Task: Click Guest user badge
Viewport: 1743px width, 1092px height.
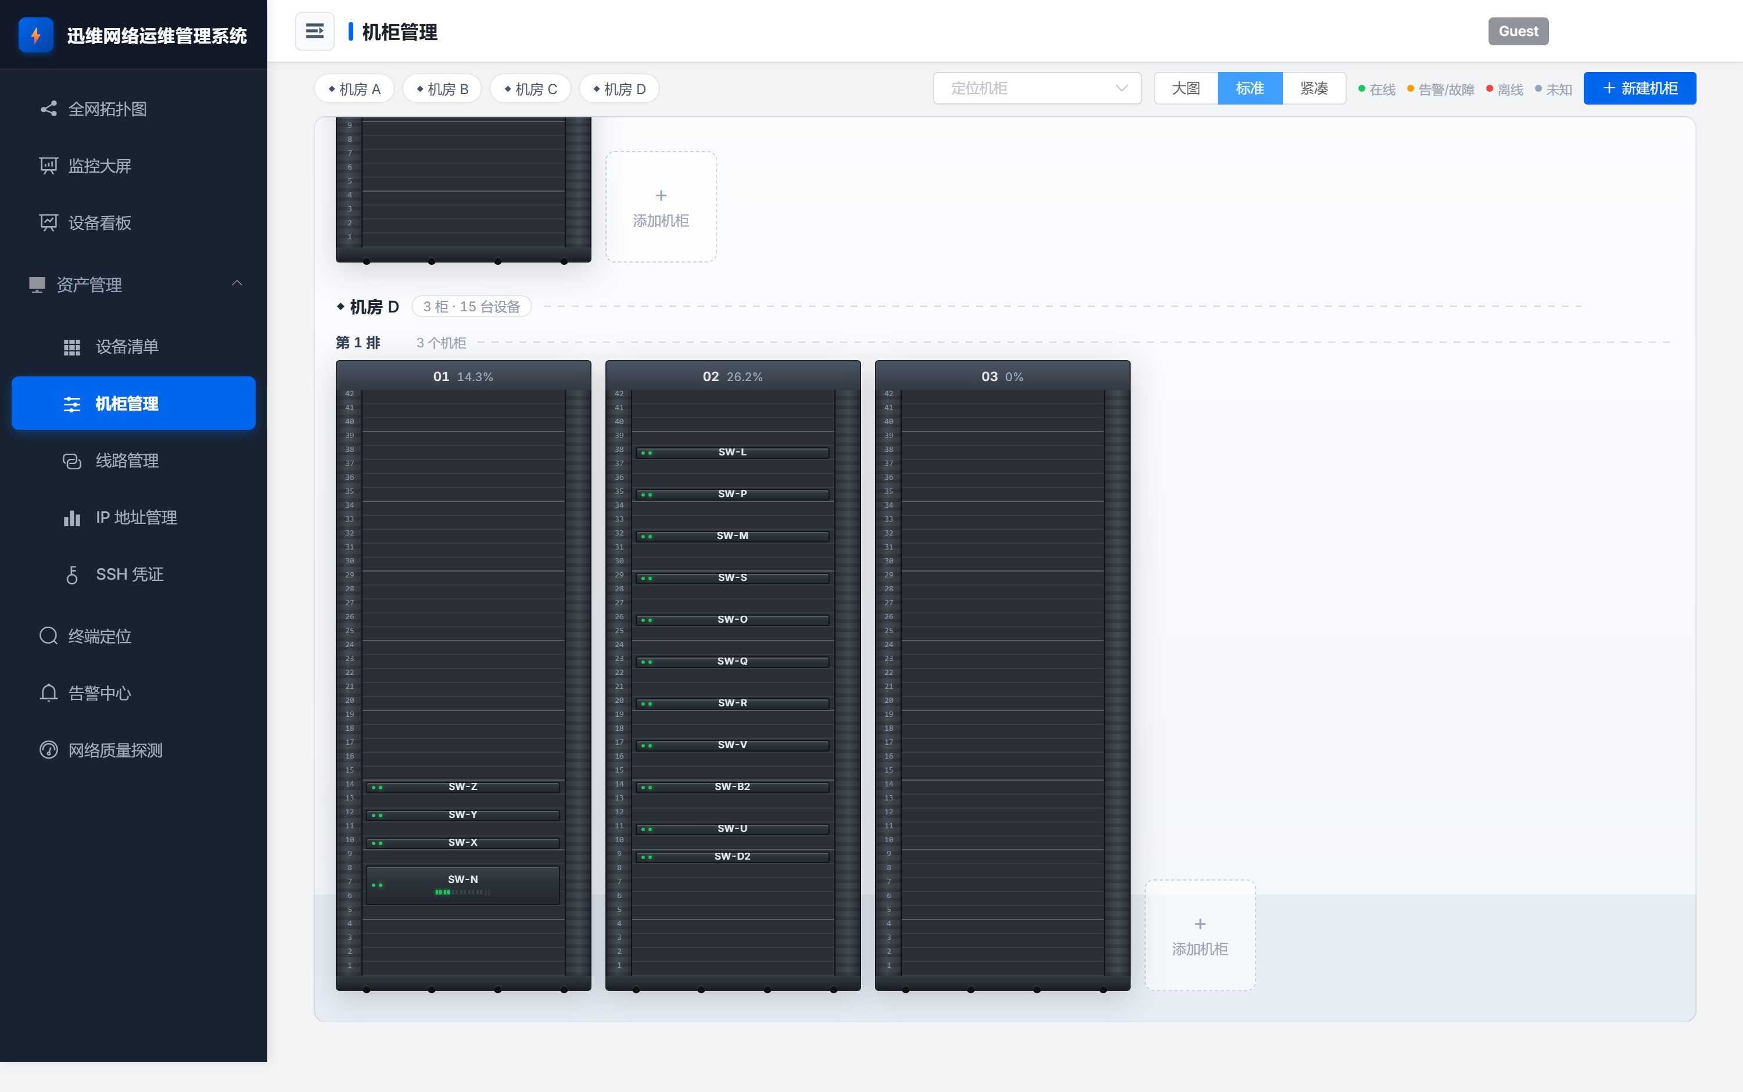Action: pos(1518,31)
